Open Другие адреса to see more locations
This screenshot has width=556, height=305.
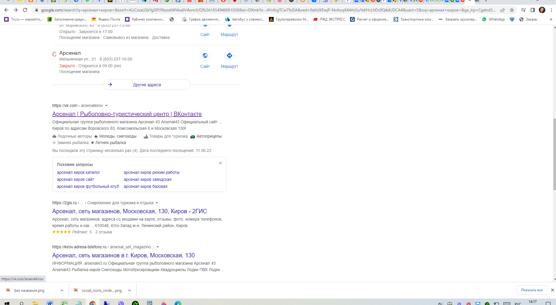pos(147,85)
